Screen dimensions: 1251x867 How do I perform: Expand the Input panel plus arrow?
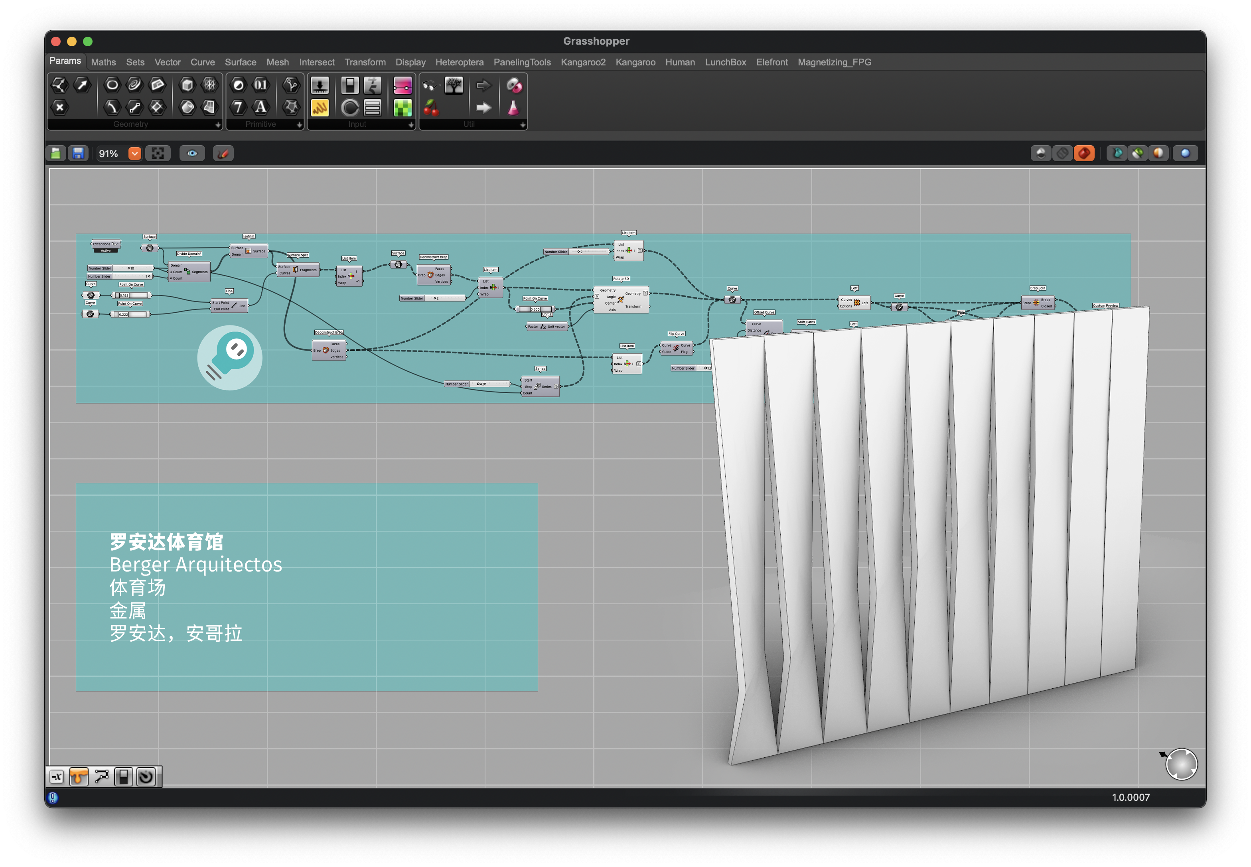(411, 125)
